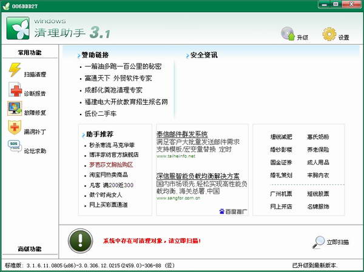Open link 做个时尚女人
Image resolution: width=364 pixels, height=272 pixels.
[106, 195]
